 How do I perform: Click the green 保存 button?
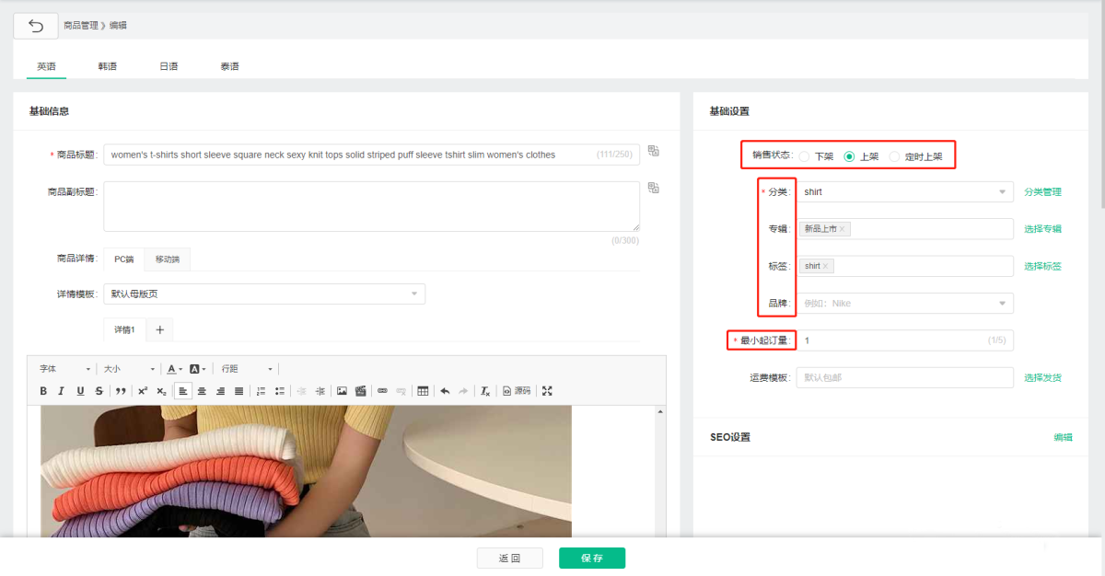591,559
